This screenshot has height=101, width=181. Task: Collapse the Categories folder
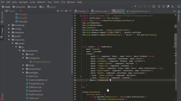[x=23, y=58]
